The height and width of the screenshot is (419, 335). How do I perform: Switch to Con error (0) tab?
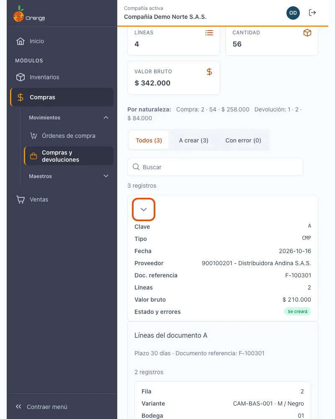tap(243, 140)
